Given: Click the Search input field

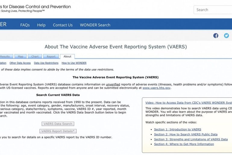Looking at the screenshot, I should [x=213, y=10].
